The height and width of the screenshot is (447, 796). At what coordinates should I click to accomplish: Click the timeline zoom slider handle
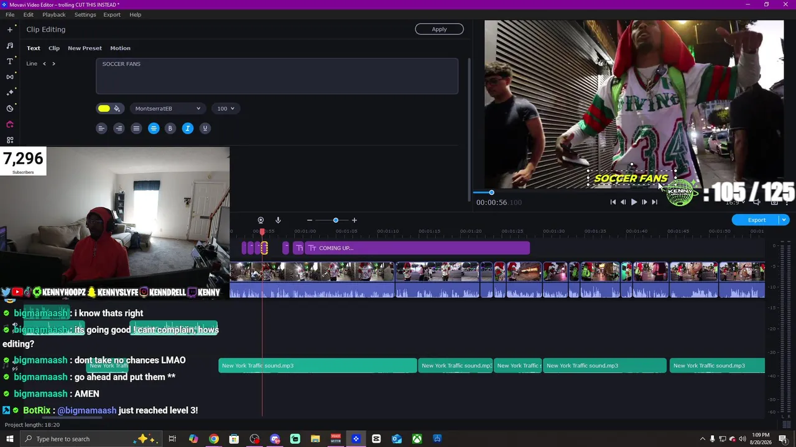point(336,220)
